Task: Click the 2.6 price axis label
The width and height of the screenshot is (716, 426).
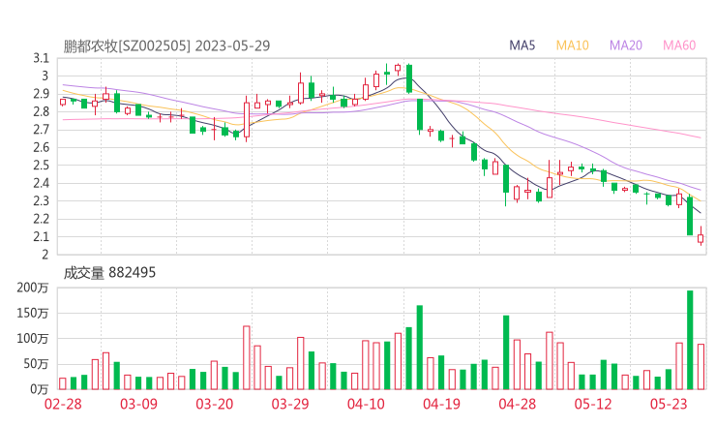Action: [41, 147]
